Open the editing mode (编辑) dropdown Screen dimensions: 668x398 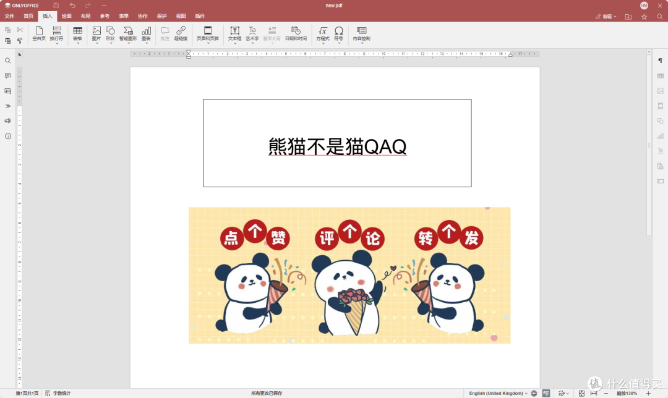coord(606,17)
